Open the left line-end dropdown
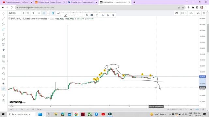The width and height of the screenshot is (209, 117). pos(76,15)
